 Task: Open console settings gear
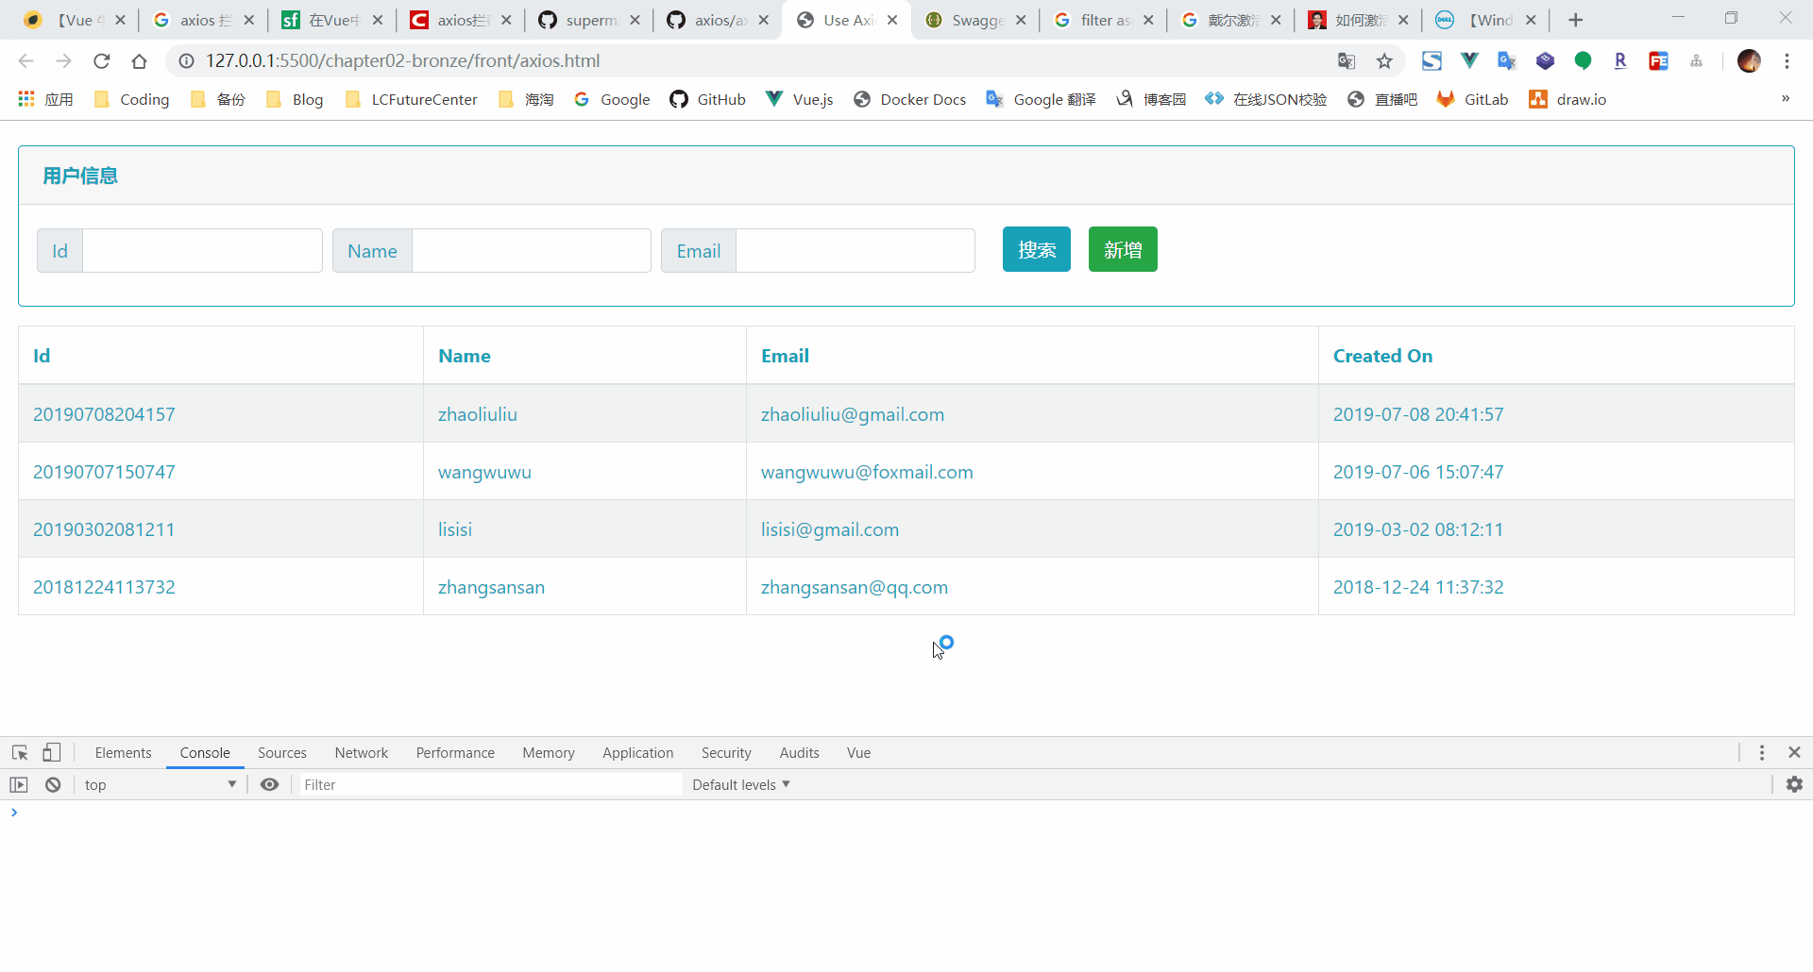1794,784
